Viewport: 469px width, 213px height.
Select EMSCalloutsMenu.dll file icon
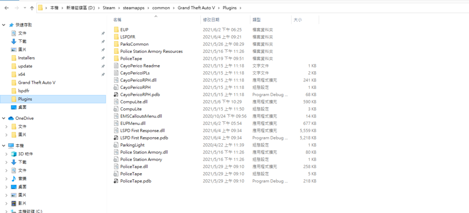(116, 116)
